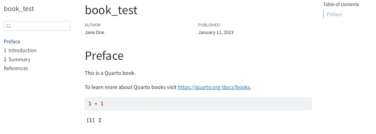Image resolution: width=376 pixels, height=134 pixels.
Task: Open chapter 2 Summary
Action: point(17,59)
